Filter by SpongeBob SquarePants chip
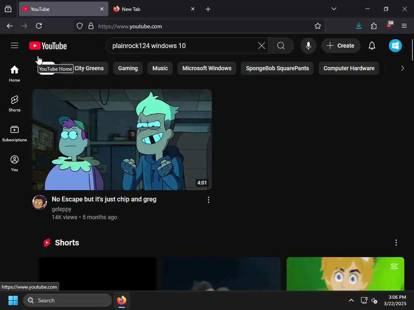This screenshot has height=310, width=414. pyautogui.click(x=277, y=68)
